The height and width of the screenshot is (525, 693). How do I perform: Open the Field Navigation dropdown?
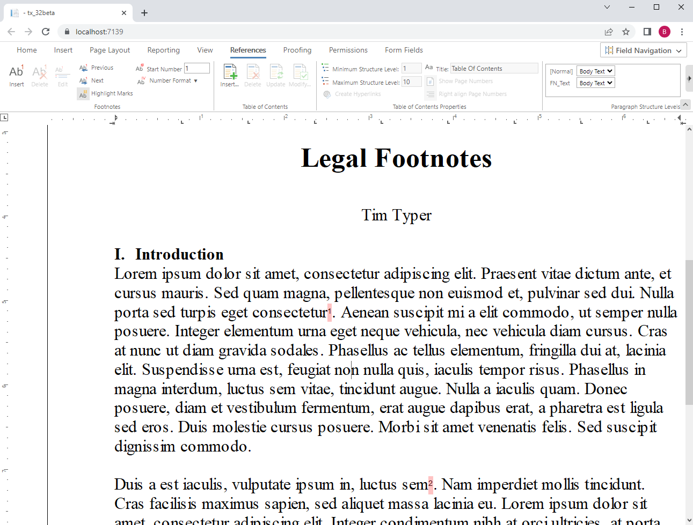(644, 50)
